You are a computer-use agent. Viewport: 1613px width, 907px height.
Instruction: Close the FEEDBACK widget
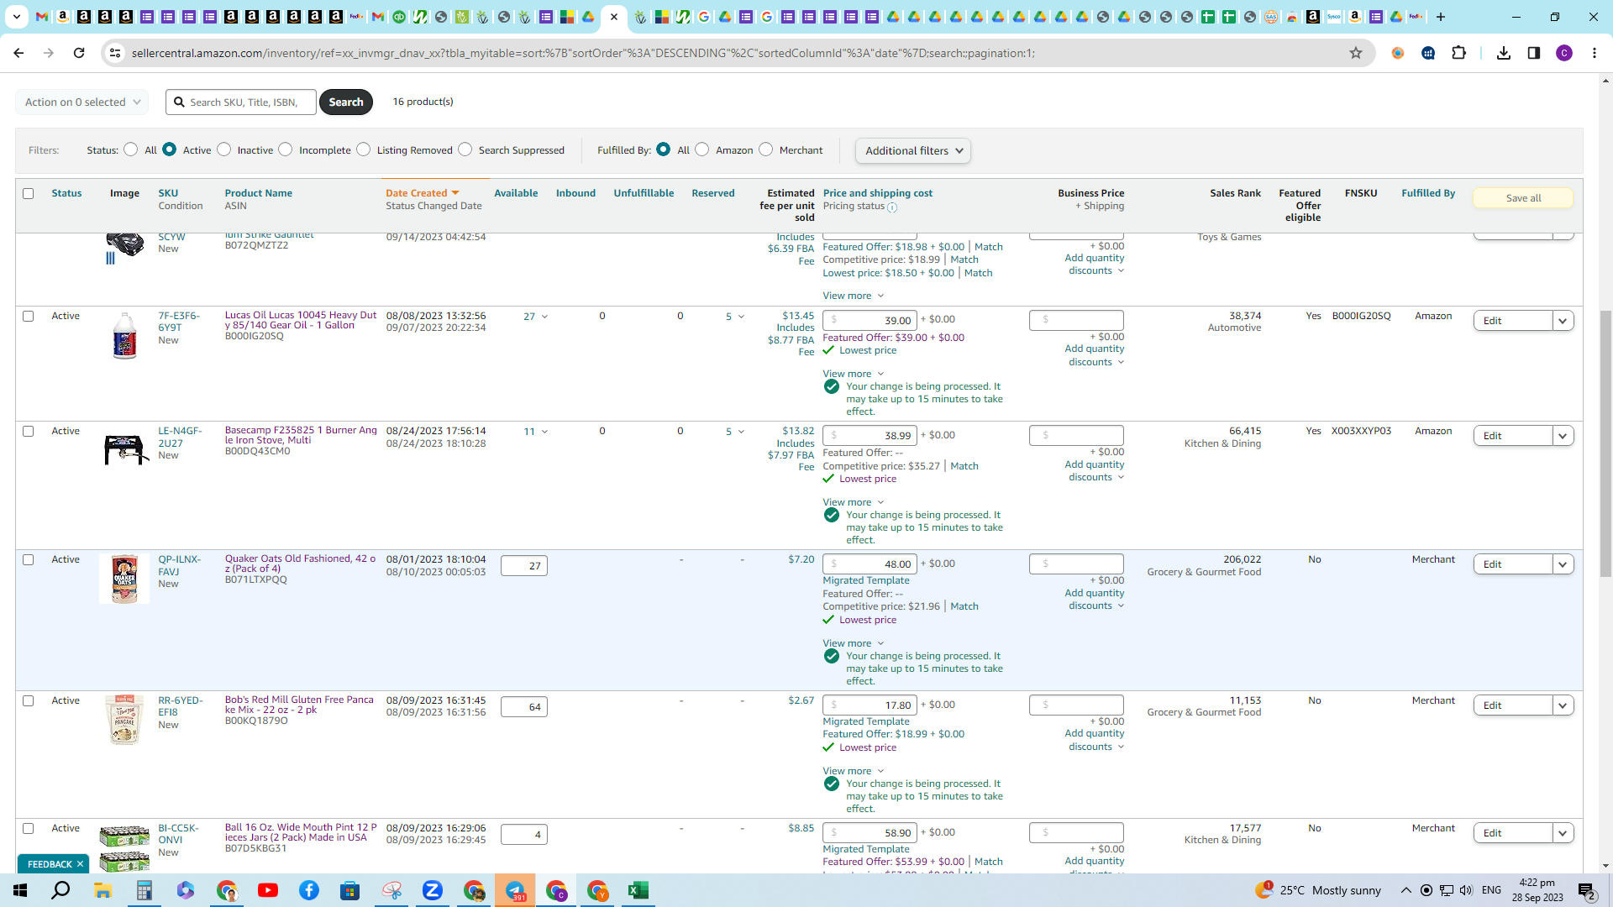(80, 864)
